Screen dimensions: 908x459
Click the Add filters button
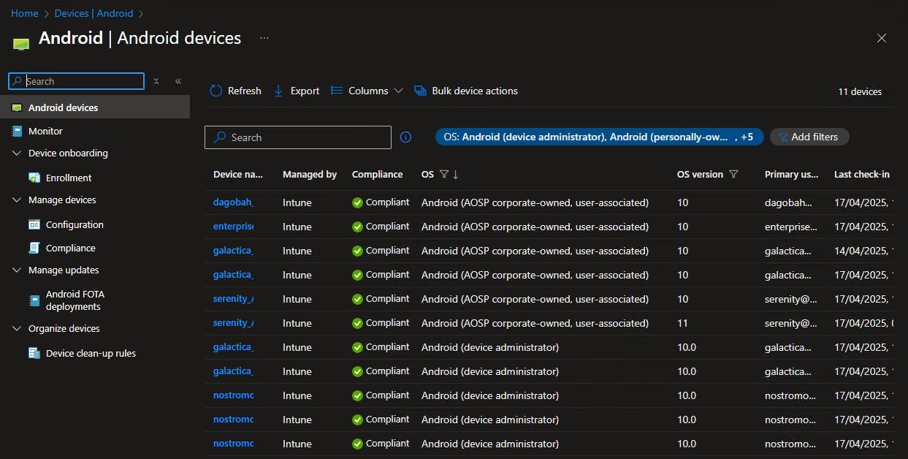(x=809, y=137)
